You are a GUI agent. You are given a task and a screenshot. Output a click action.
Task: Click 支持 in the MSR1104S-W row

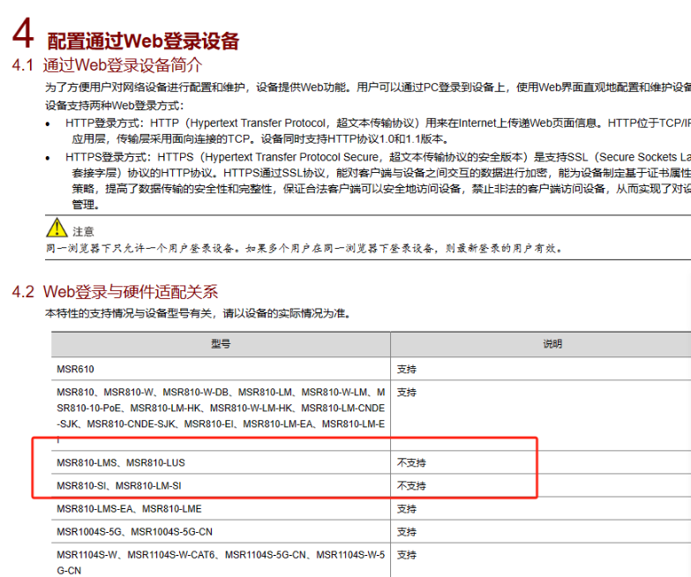pos(406,555)
